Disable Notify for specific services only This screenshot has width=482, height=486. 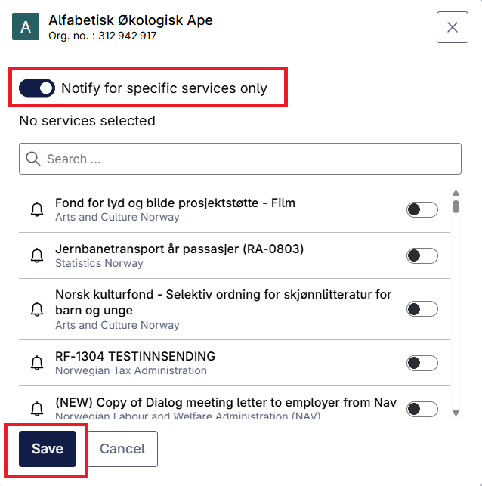37,88
